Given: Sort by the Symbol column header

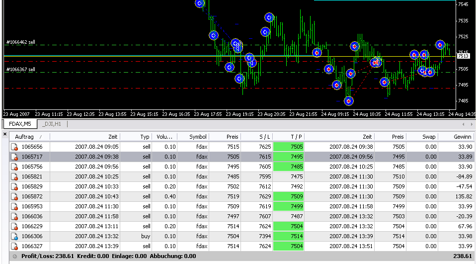Looking at the screenshot, I should tap(198, 137).
